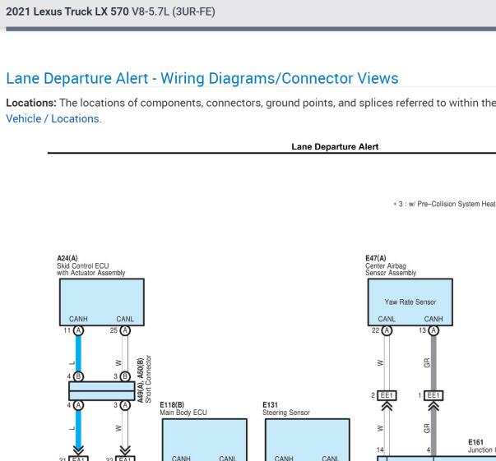Click the A49(A), A50(B) Short Connector block

point(102,391)
